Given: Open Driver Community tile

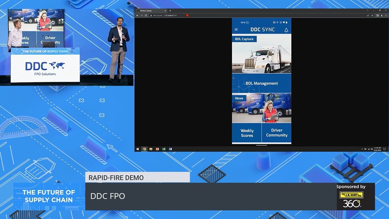Looking at the screenshot, I should click(277, 133).
